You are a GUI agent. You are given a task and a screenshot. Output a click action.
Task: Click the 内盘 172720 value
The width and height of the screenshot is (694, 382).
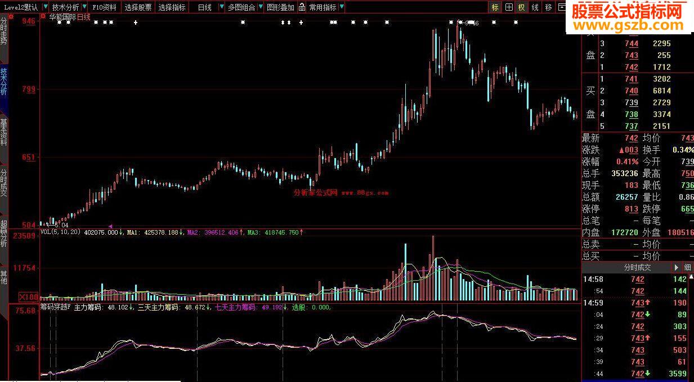pyautogui.click(x=624, y=232)
